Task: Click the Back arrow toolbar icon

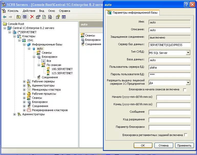Action: pyautogui.click(x=5, y=17)
